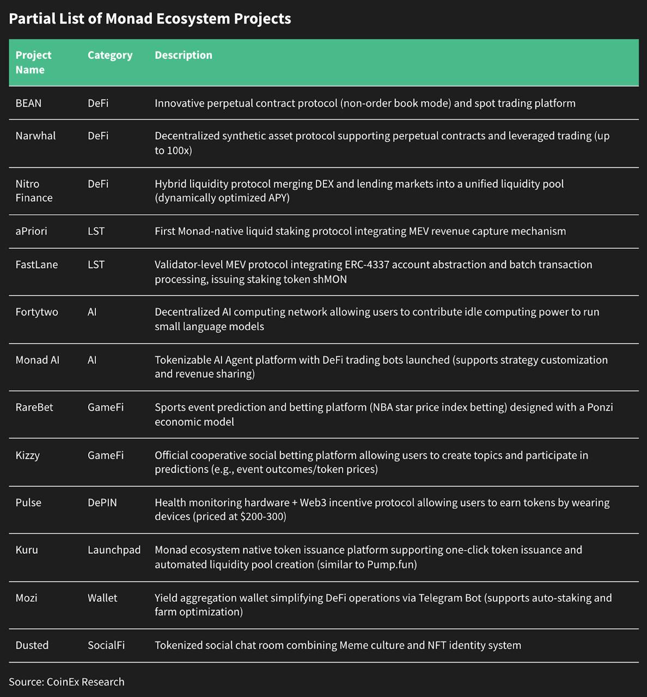Click the GameFi category beside RareBet
Viewport: 647px width, 697px height.
tap(106, 407)
